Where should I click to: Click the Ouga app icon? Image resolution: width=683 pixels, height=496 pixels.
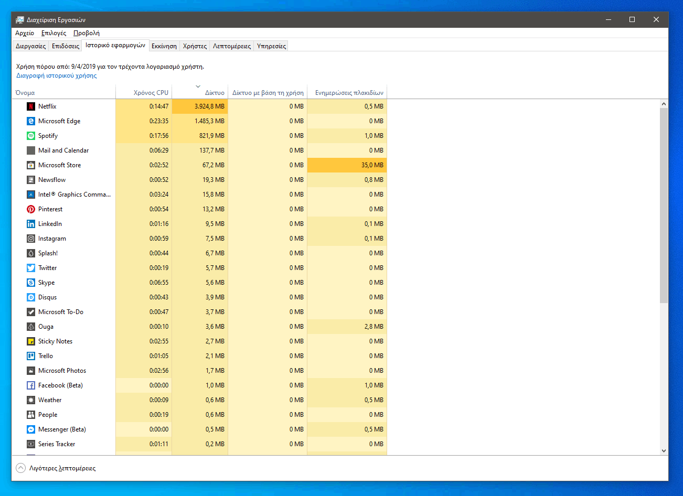pos(31,327)
